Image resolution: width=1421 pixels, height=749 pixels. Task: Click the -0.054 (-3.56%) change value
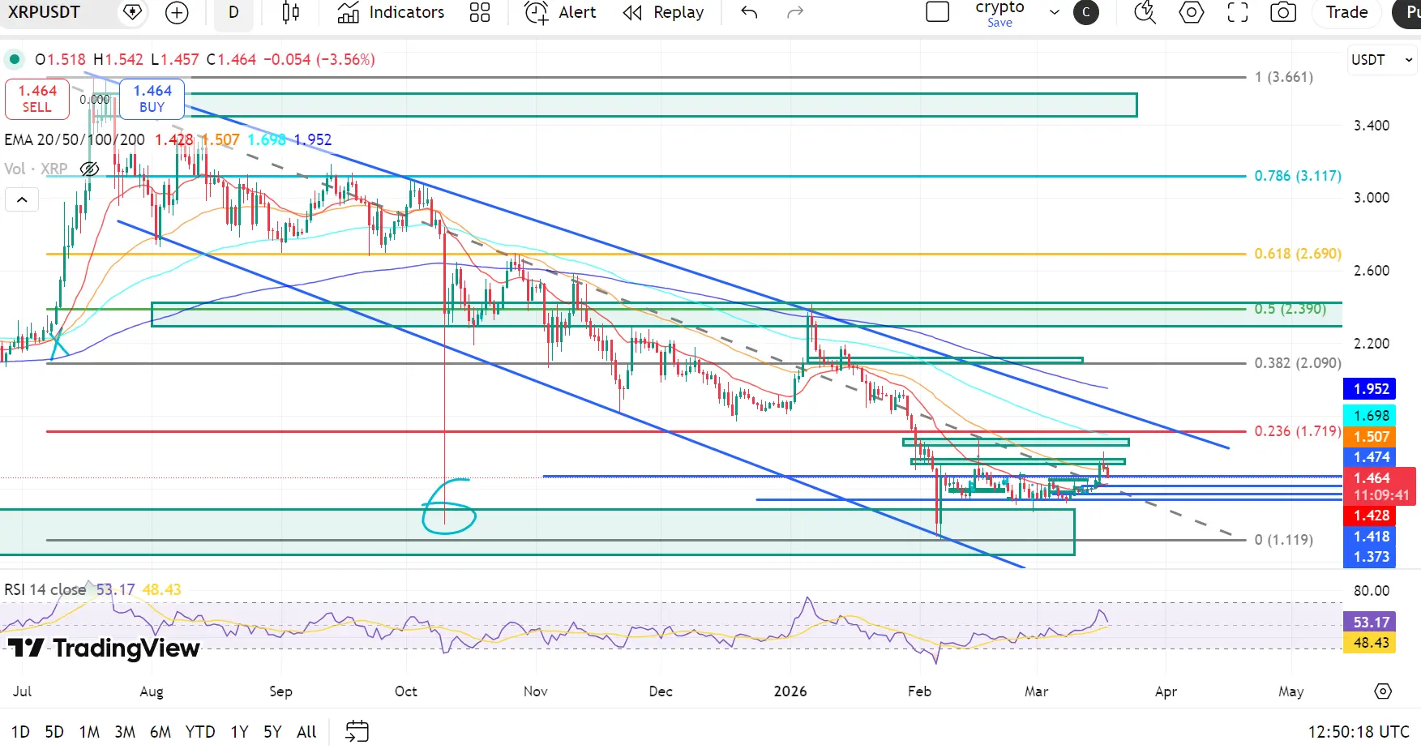pyautogui.click(x=319, y=59)
